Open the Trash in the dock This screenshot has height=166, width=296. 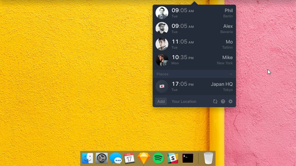[x=209, y=158]
